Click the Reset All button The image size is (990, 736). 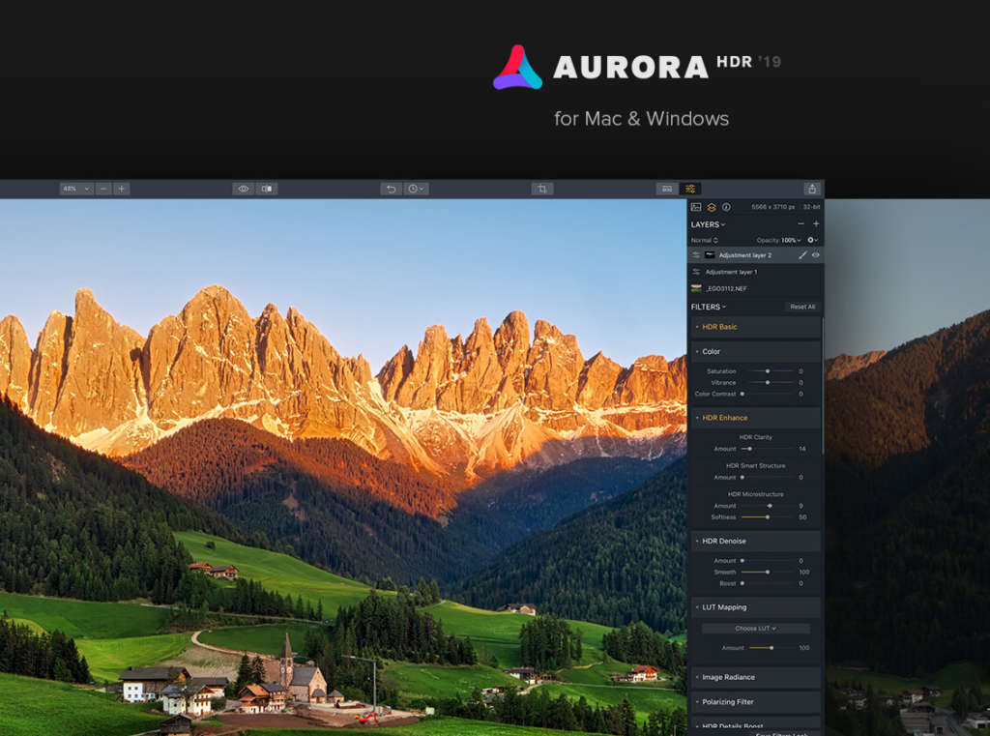(802, 307)
